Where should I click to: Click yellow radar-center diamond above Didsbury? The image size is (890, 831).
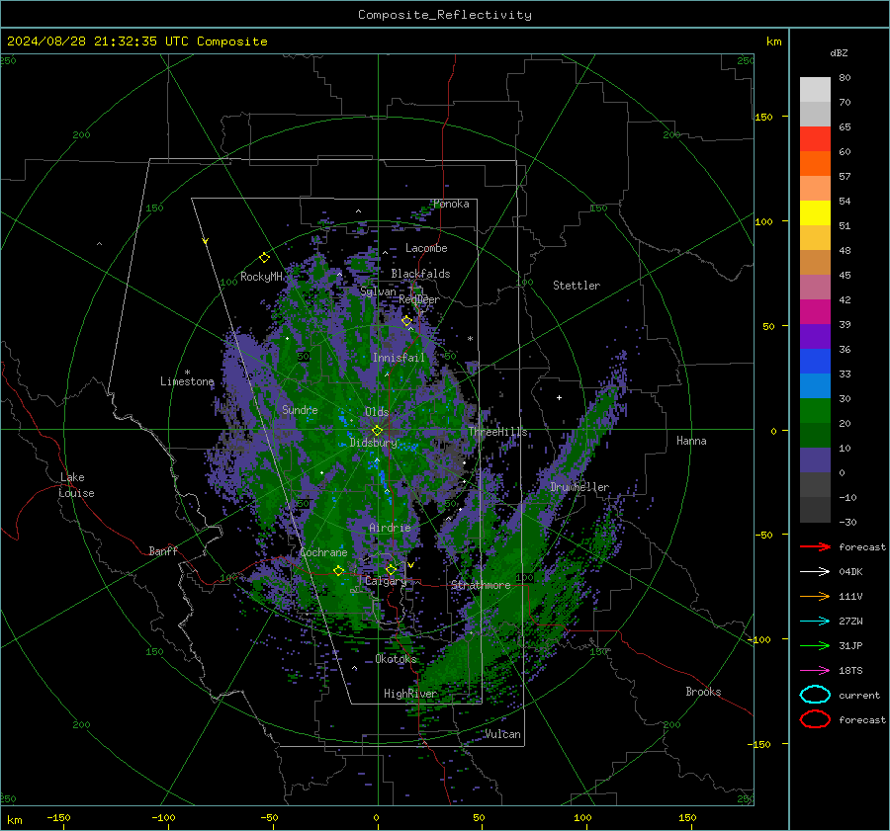[378, 431]
